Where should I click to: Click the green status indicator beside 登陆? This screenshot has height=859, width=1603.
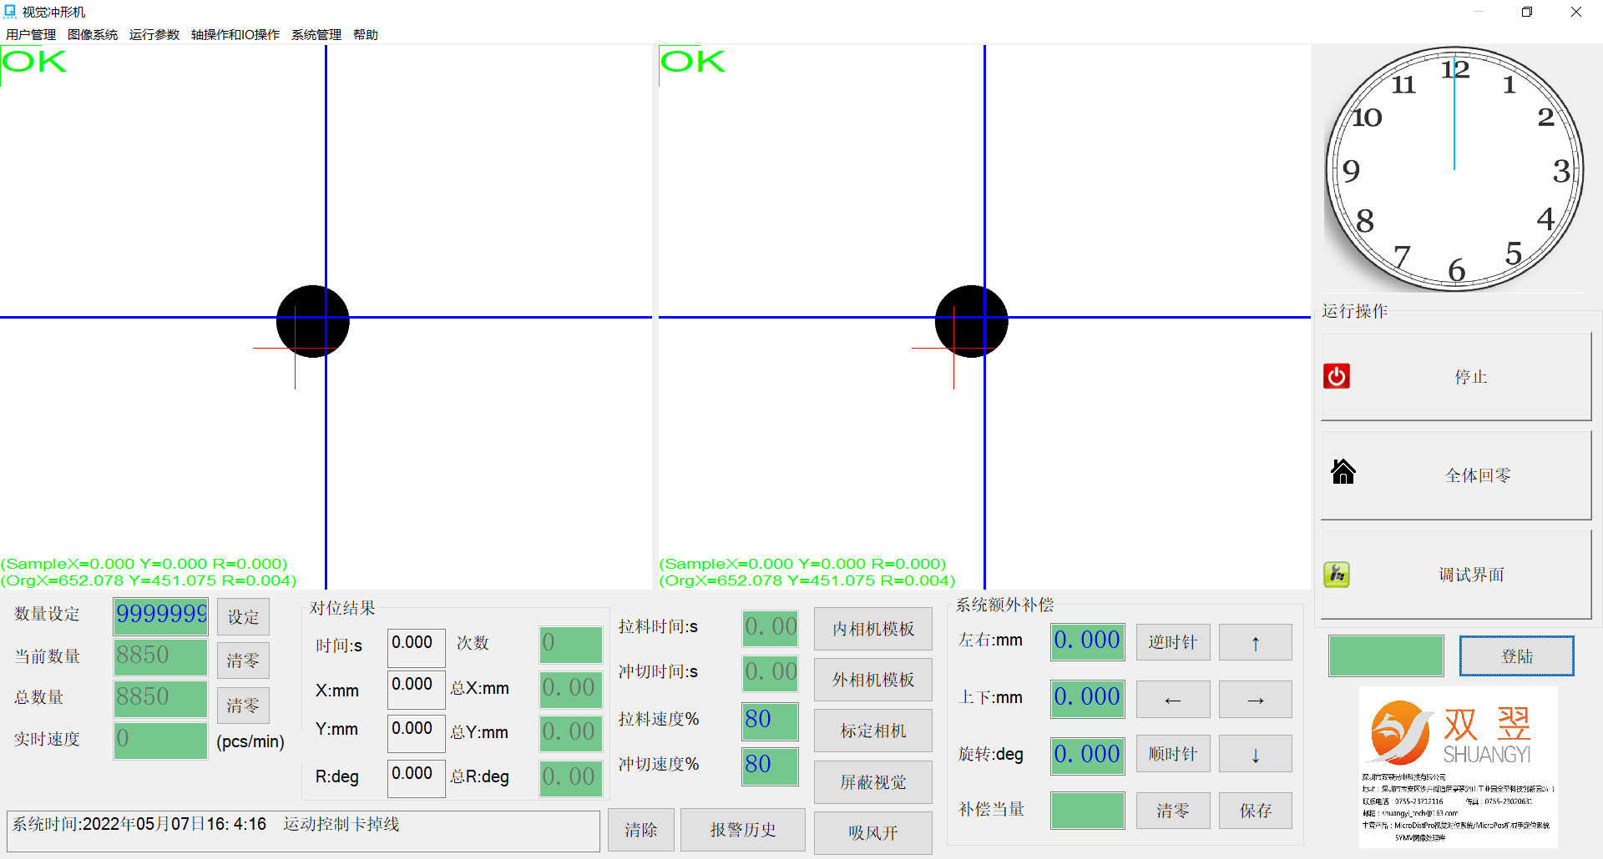1386,656
